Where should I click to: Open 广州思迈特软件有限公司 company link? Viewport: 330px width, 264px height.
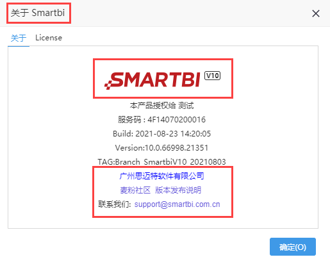tap(161, 176)
